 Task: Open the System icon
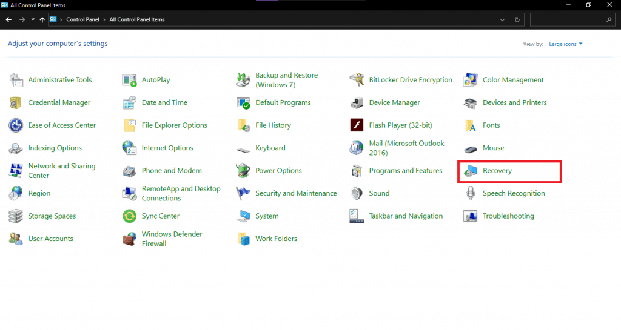243,216
